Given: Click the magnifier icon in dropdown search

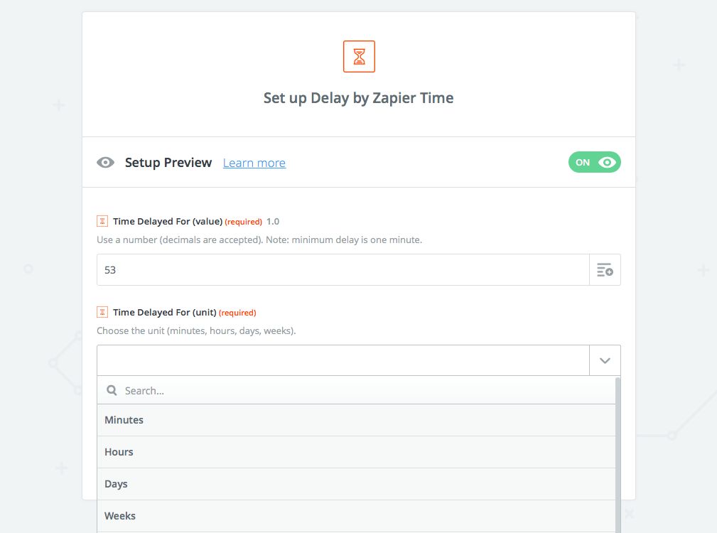Looking at the screenshot, I should [112, 390].
